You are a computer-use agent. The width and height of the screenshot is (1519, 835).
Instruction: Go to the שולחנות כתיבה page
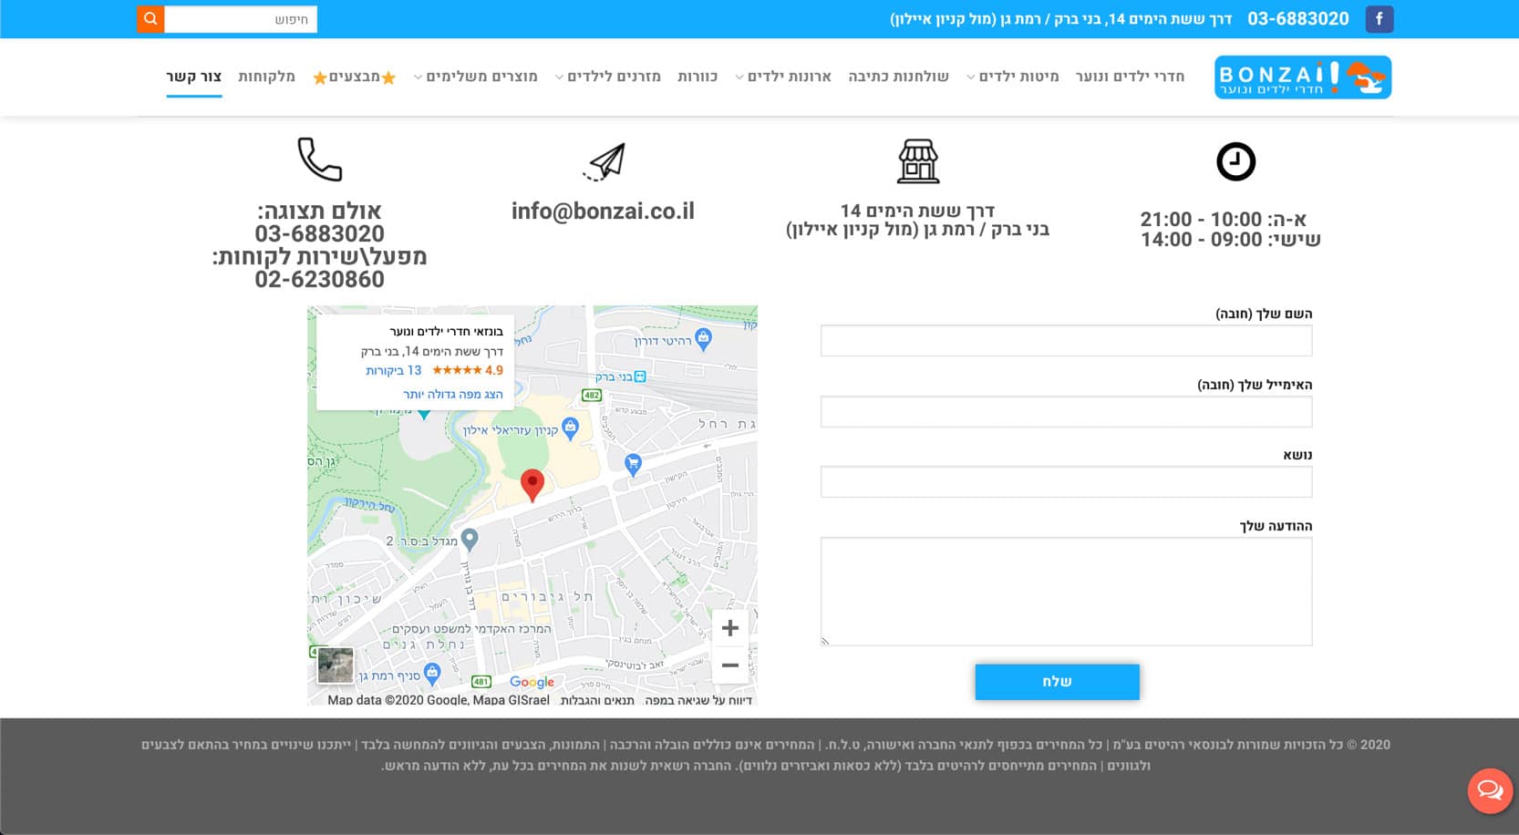click(898, 77)
